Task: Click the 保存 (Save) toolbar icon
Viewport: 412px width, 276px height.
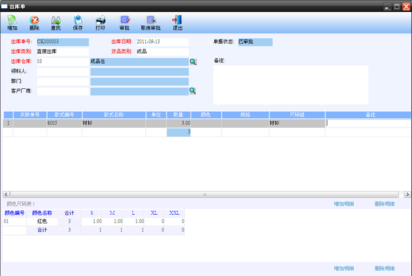Action: [78, 22]
